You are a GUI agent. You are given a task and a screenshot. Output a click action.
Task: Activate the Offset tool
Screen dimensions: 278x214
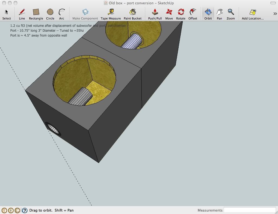[193, 12]
